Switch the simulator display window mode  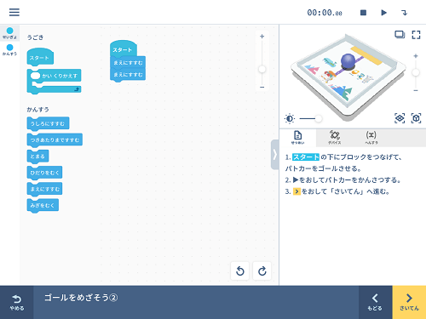[400, 35]
